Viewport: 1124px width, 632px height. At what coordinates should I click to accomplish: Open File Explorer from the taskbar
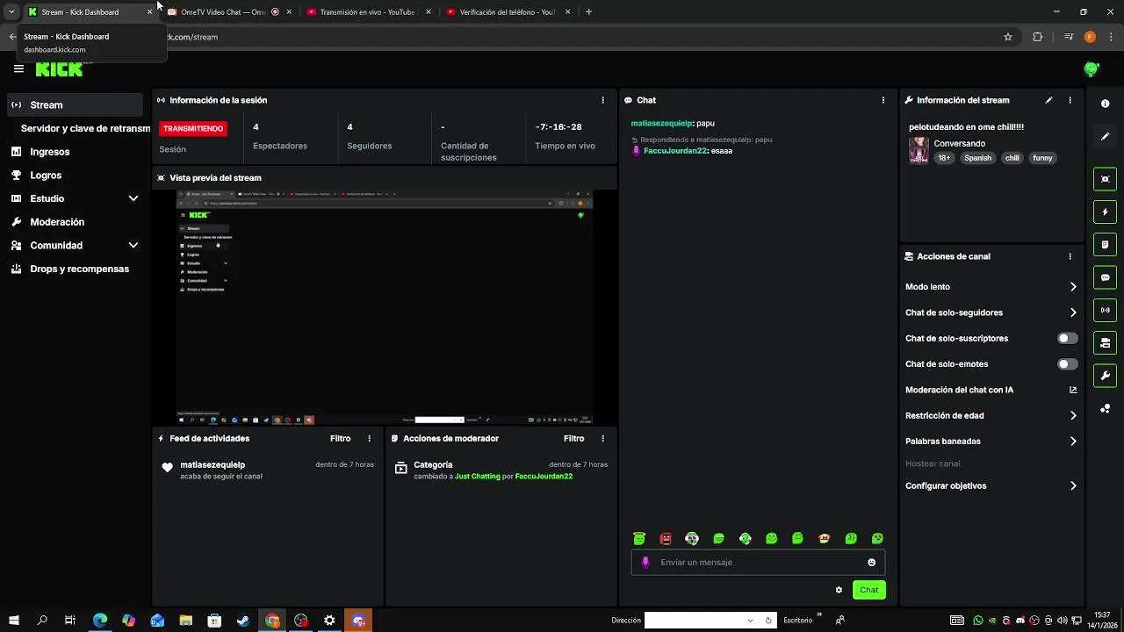[186, 621]
